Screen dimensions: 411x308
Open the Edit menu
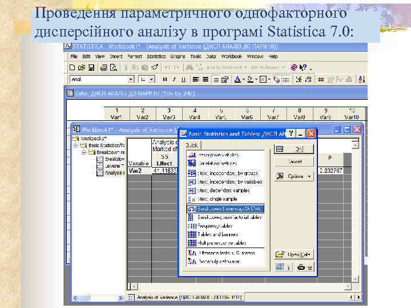pos(86,56)
